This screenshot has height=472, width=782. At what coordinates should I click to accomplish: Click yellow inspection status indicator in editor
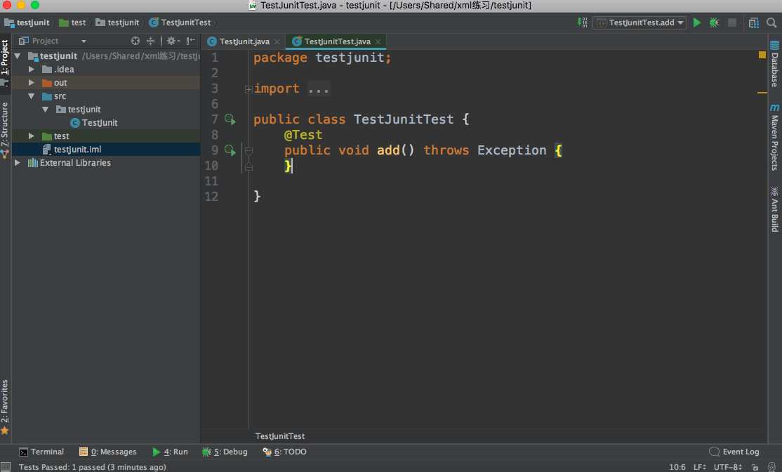(x=762, y=55)
